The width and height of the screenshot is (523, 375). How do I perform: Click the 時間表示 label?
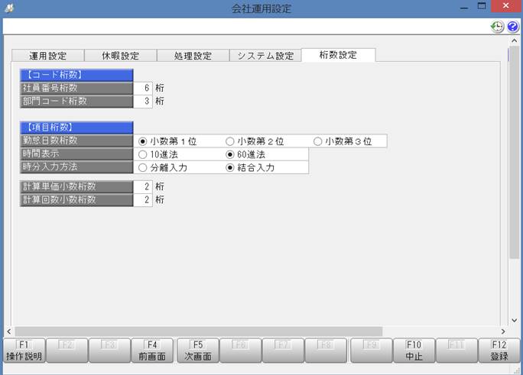76,154
